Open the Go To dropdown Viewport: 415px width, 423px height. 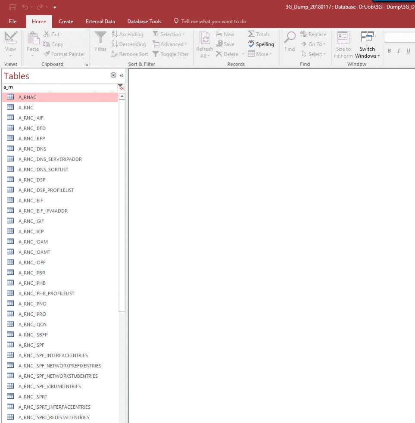pyautogui.click(x=313, y=44)
